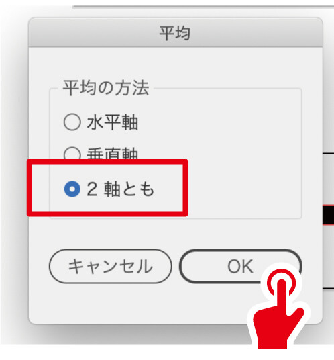
Task: Click the 水平軸 text label
Action: point(113,122)
